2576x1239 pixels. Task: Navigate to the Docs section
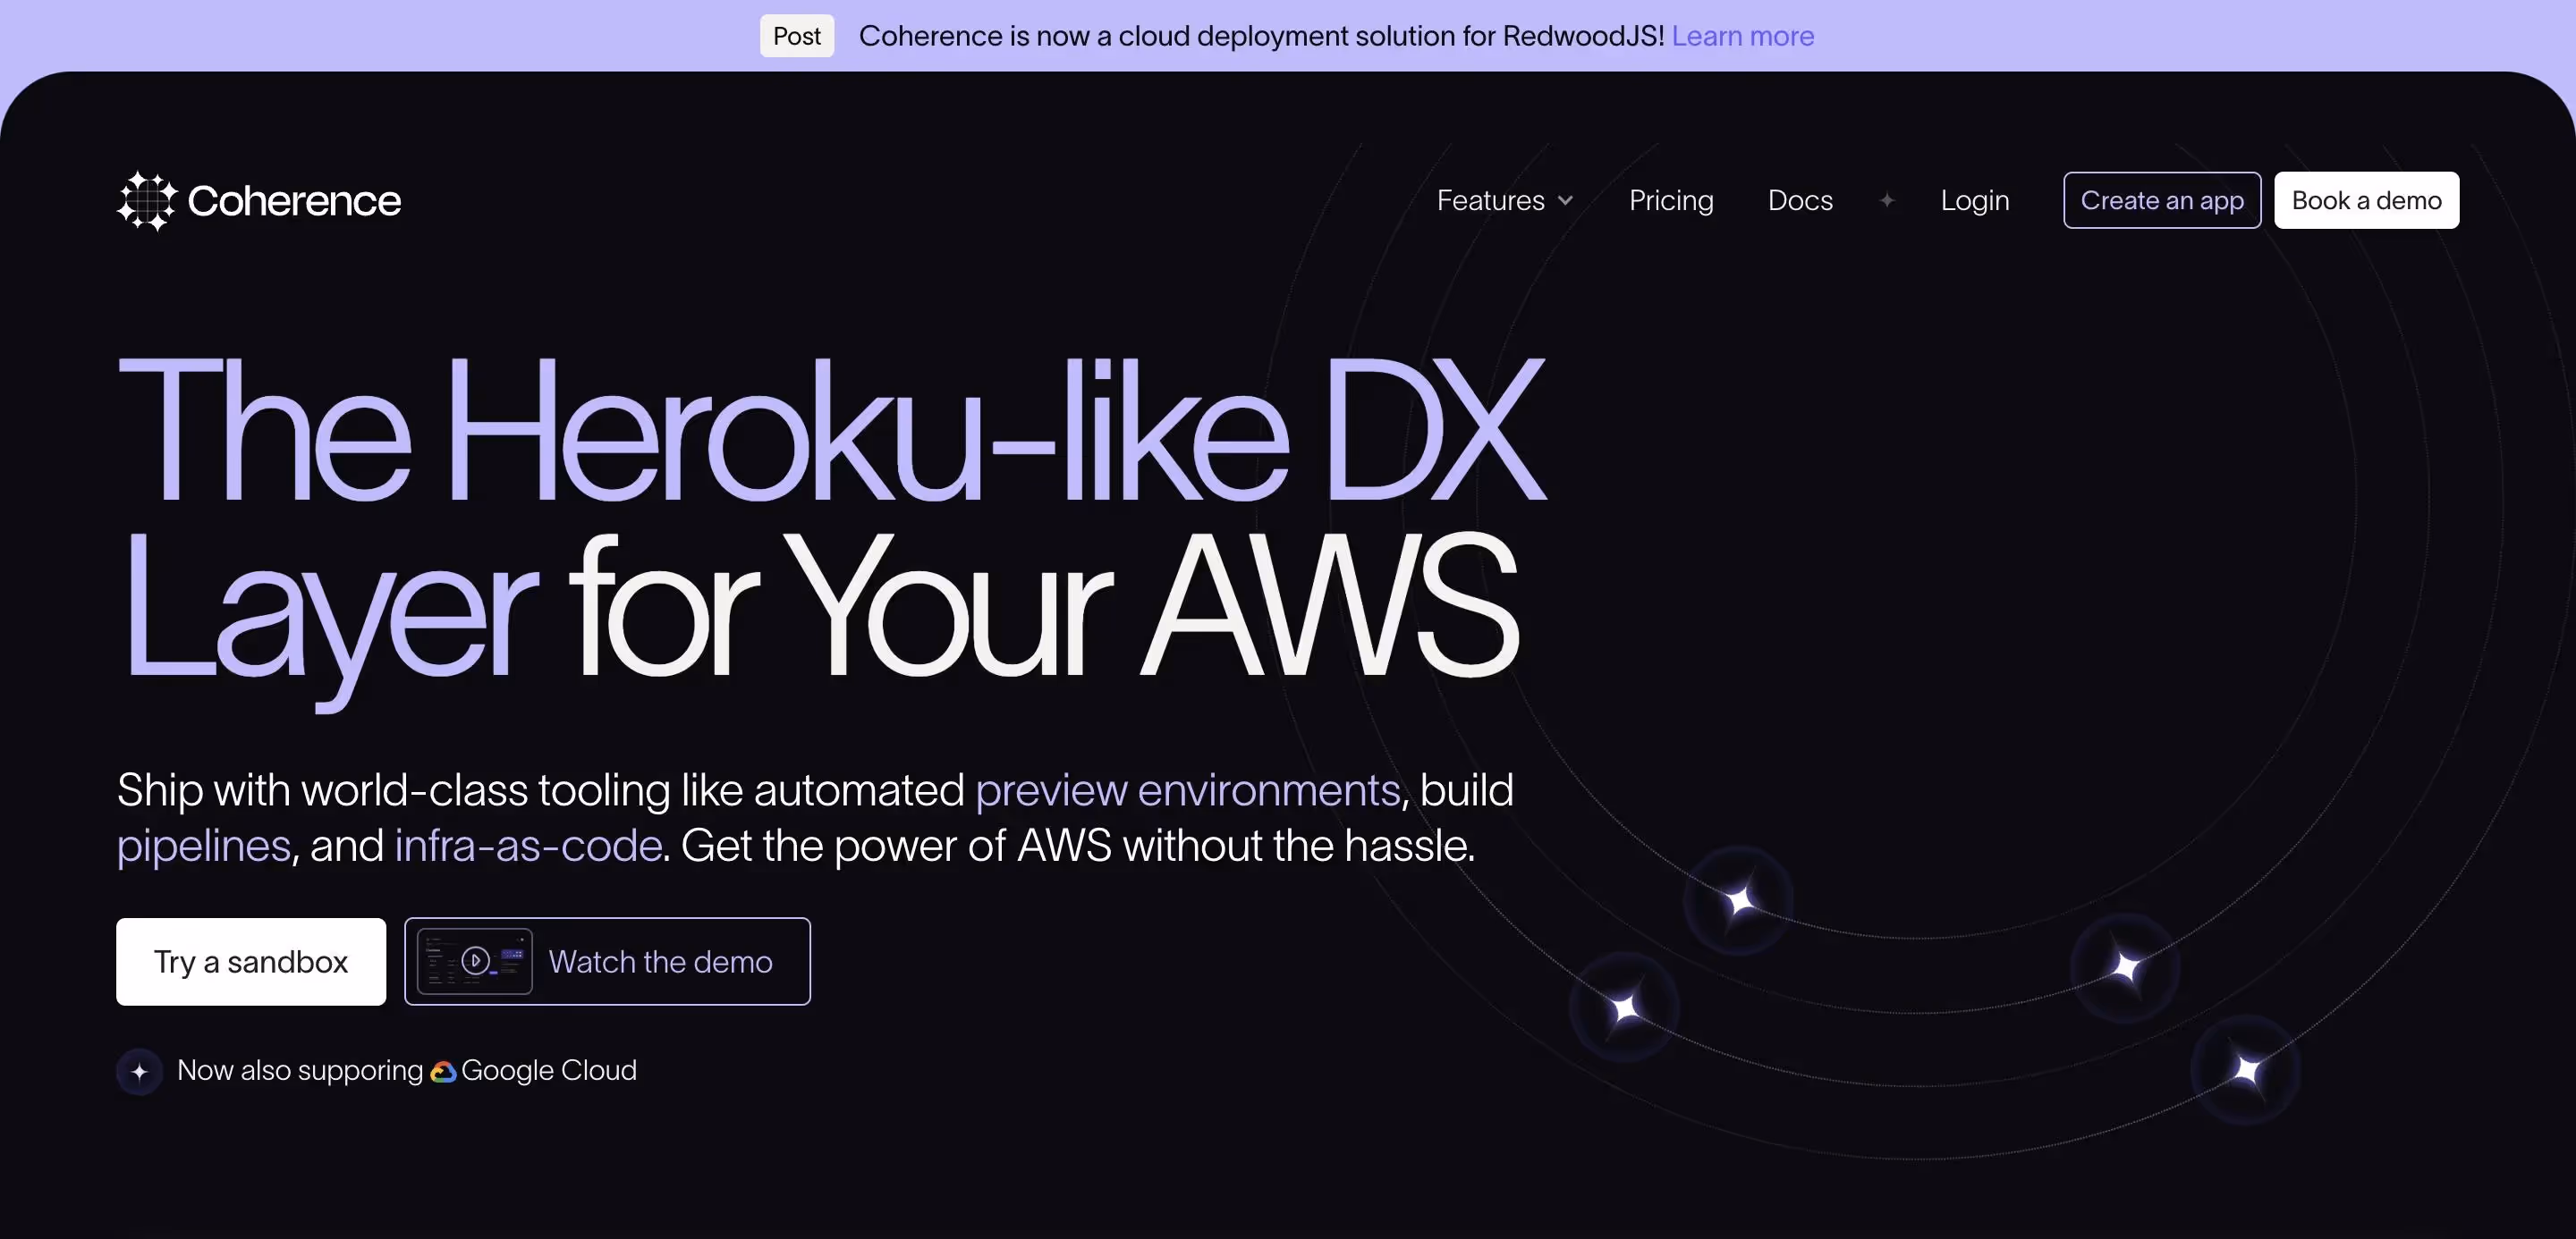coord(1800,200)
